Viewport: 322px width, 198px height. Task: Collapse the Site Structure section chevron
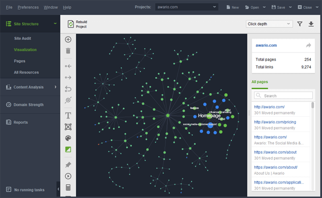tap(55, 24)
